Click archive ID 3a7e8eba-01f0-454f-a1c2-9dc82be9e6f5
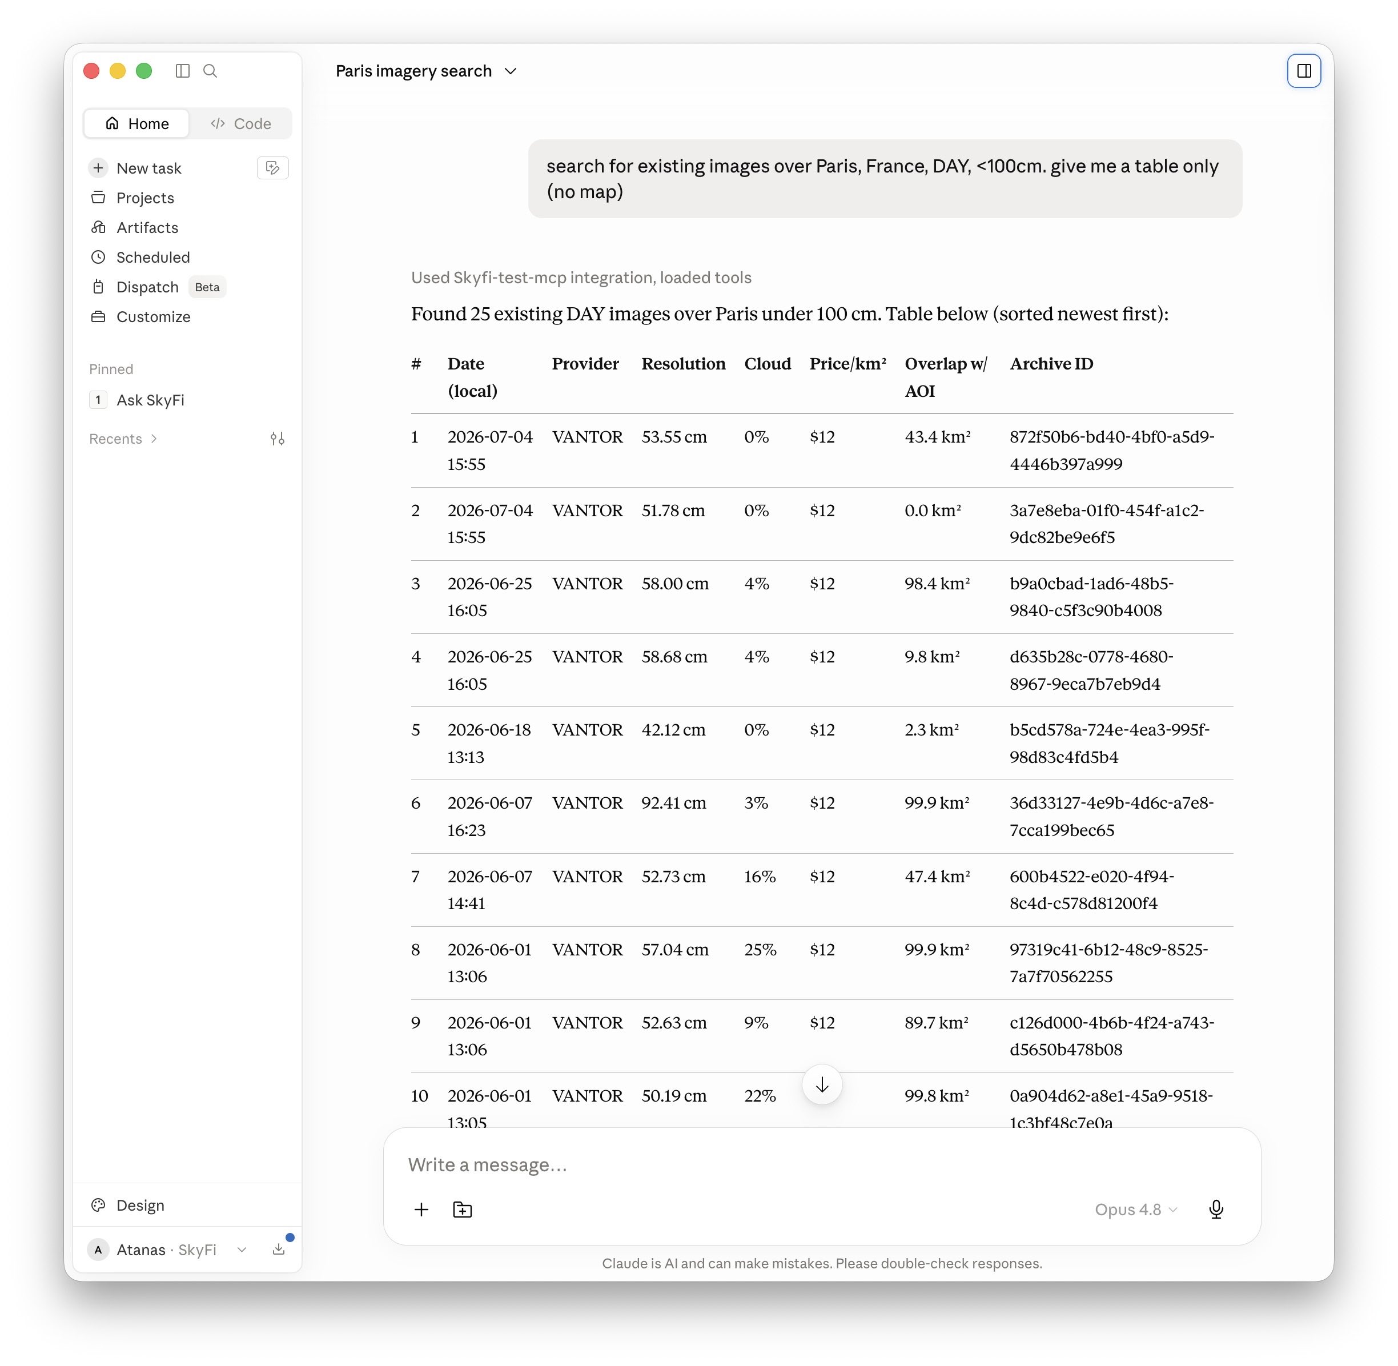Screen dimensions: 1398x1366 pos(1106,524)
